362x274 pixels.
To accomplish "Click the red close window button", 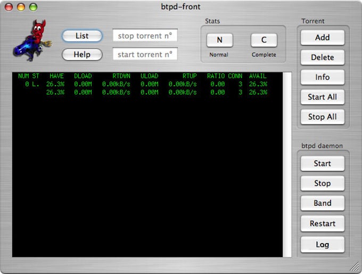I will 9,7.
